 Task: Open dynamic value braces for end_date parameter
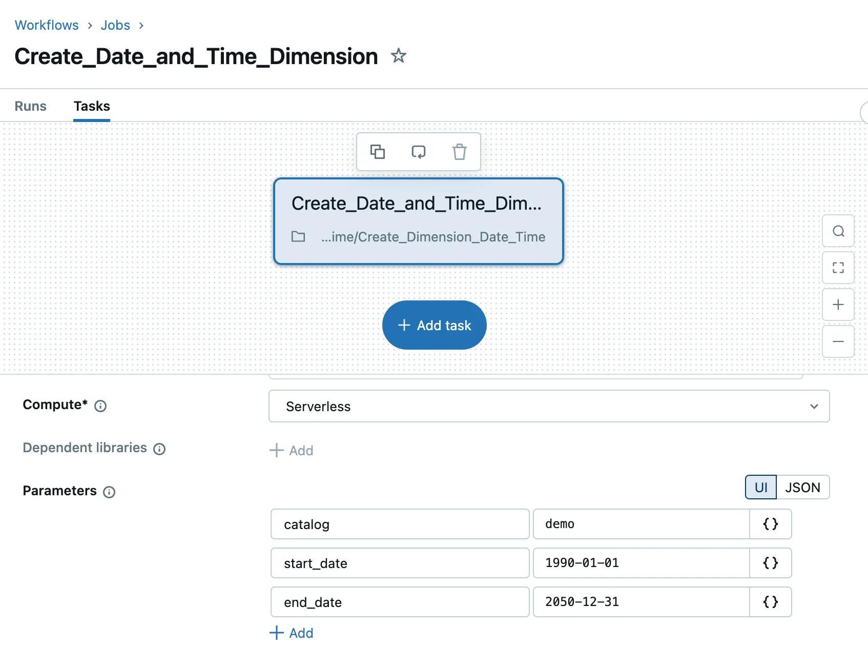coord(770,602)
